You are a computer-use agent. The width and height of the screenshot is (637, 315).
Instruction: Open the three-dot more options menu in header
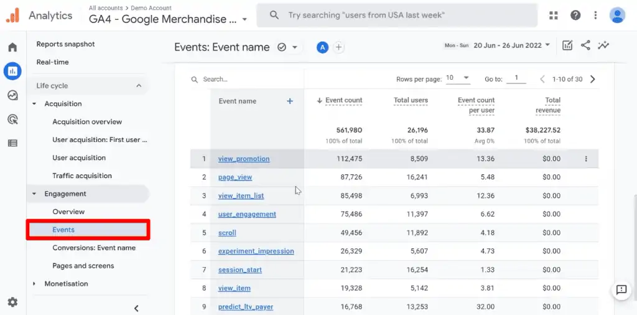click(595, 16)
